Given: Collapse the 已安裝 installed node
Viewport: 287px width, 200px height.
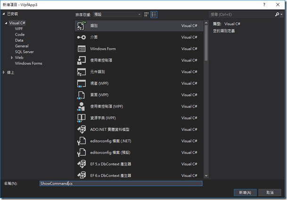Looking at the screenshot, I should tap(4, 14).
